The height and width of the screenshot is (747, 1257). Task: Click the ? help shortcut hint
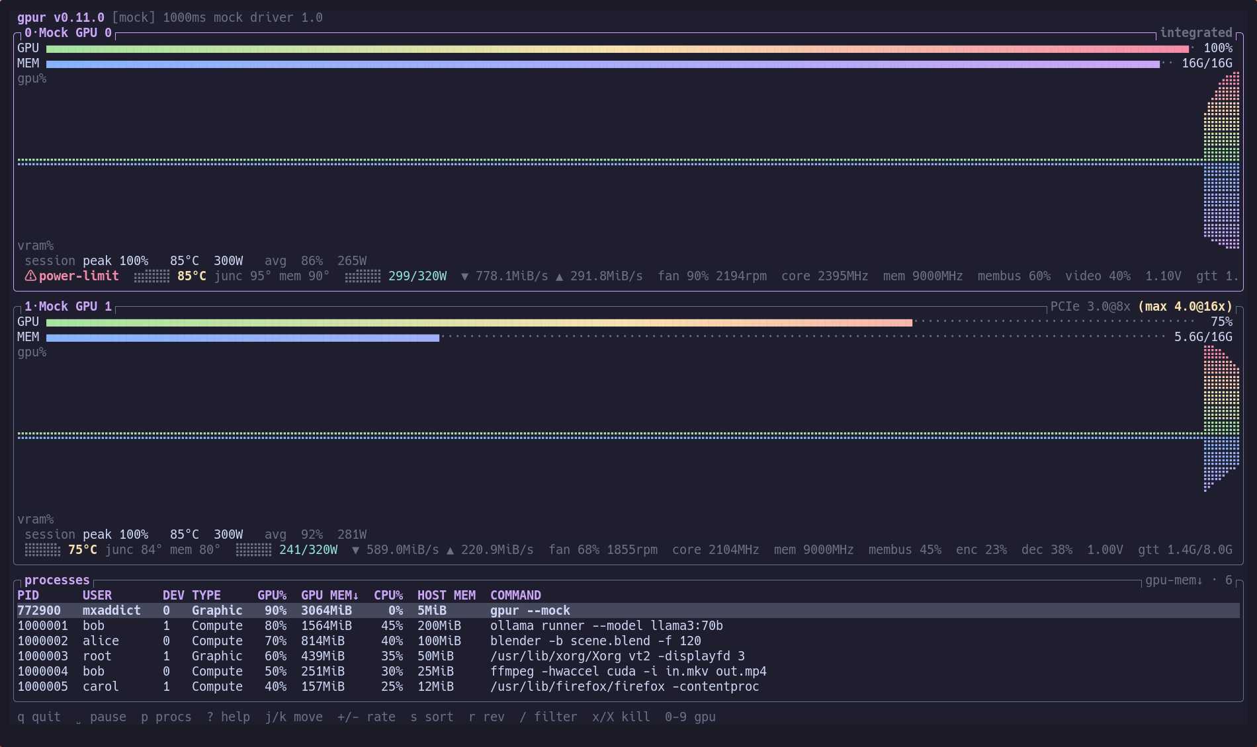click(228, 717)
